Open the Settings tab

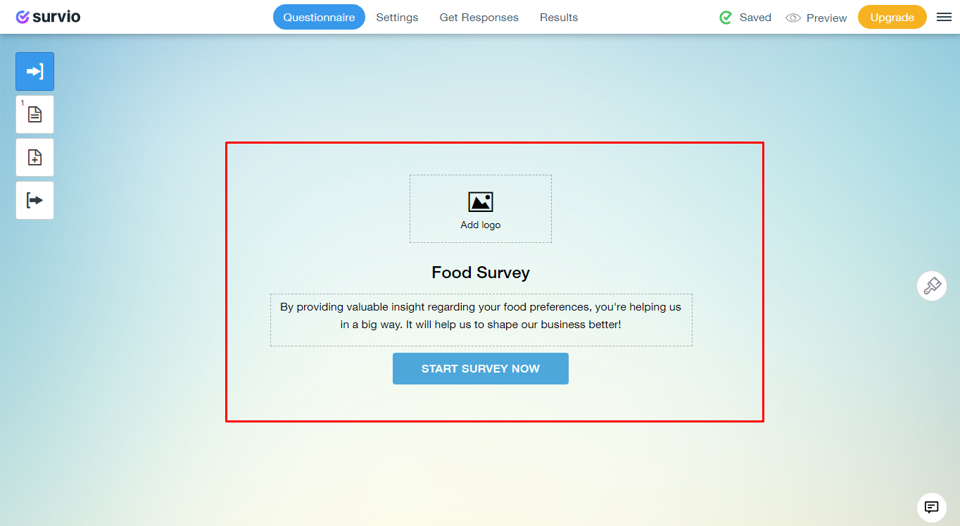tap(397, 18)
